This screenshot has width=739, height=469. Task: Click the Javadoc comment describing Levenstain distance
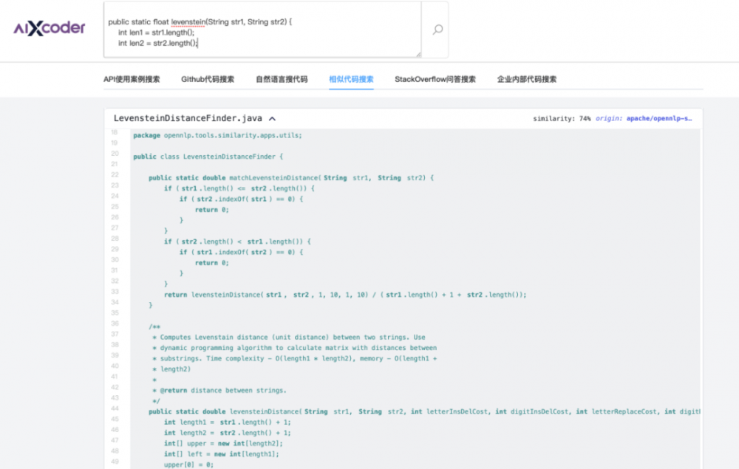point(288,337)
